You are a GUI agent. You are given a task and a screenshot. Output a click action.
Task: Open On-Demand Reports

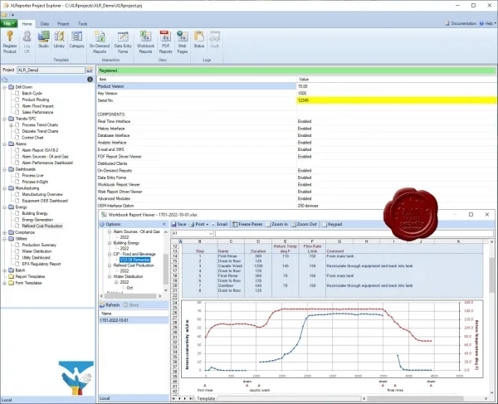coord(100,42)
